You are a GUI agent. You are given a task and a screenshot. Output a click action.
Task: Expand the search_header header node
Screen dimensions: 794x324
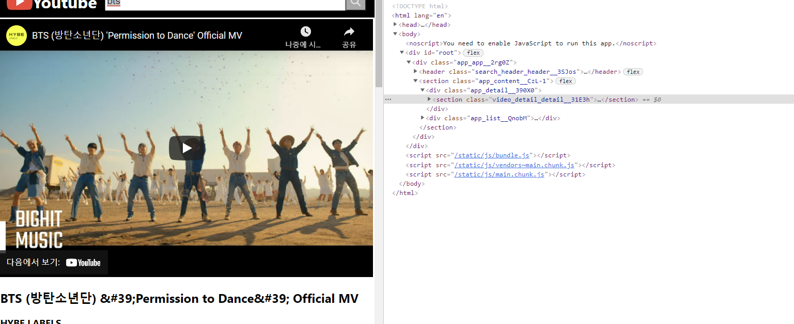pyautogui.click(x=415, y=72)
